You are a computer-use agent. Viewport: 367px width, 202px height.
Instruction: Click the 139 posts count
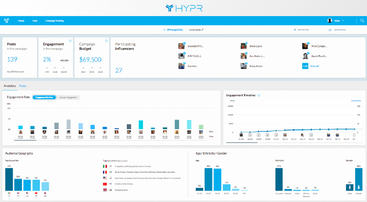point(12,59)
